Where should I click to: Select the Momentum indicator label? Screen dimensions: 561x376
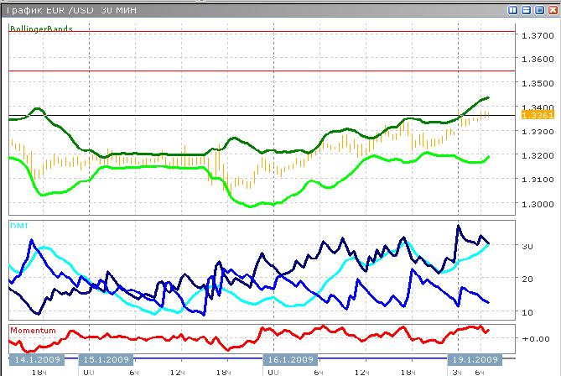(x=33, y=331)
